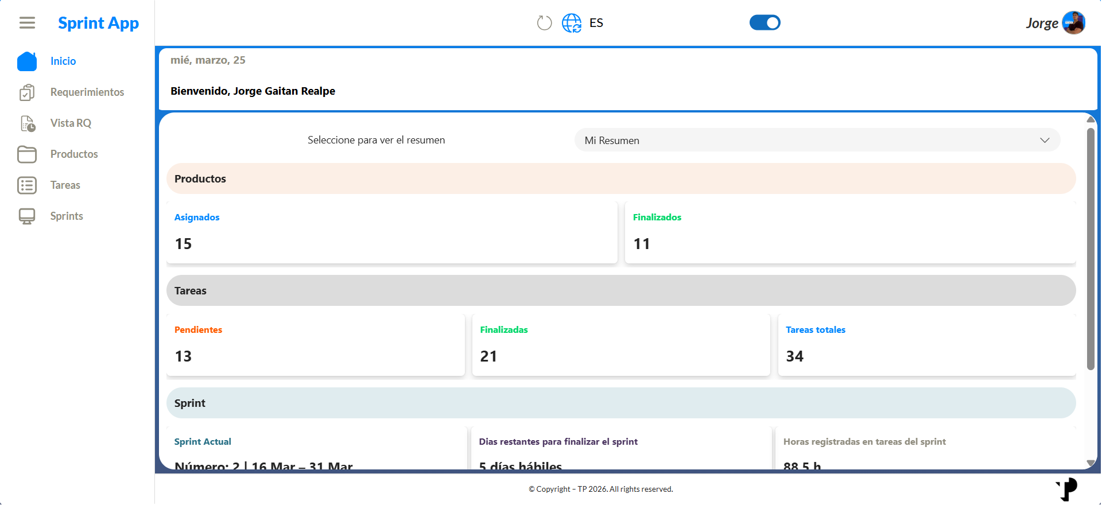This screenshot has width=1102, height=505.
Task: Click the Requerimientos clipboard icon
Action: 27,92
